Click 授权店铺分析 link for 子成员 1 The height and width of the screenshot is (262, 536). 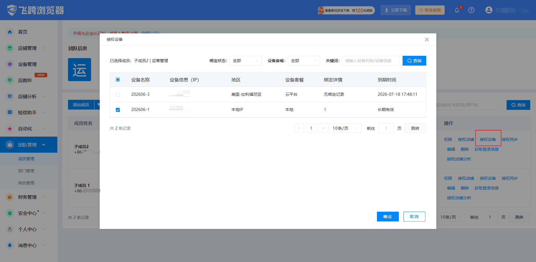[459, 198]
